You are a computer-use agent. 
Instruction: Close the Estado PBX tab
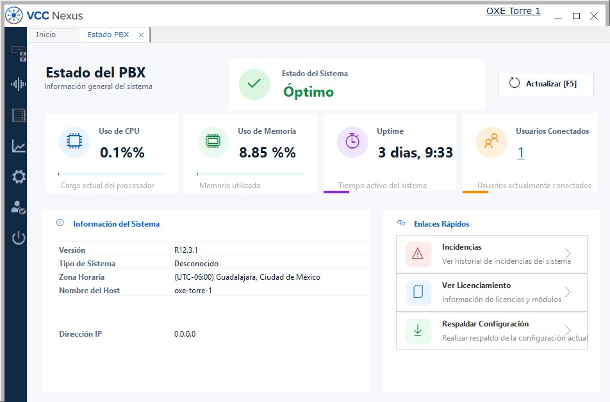141,35
